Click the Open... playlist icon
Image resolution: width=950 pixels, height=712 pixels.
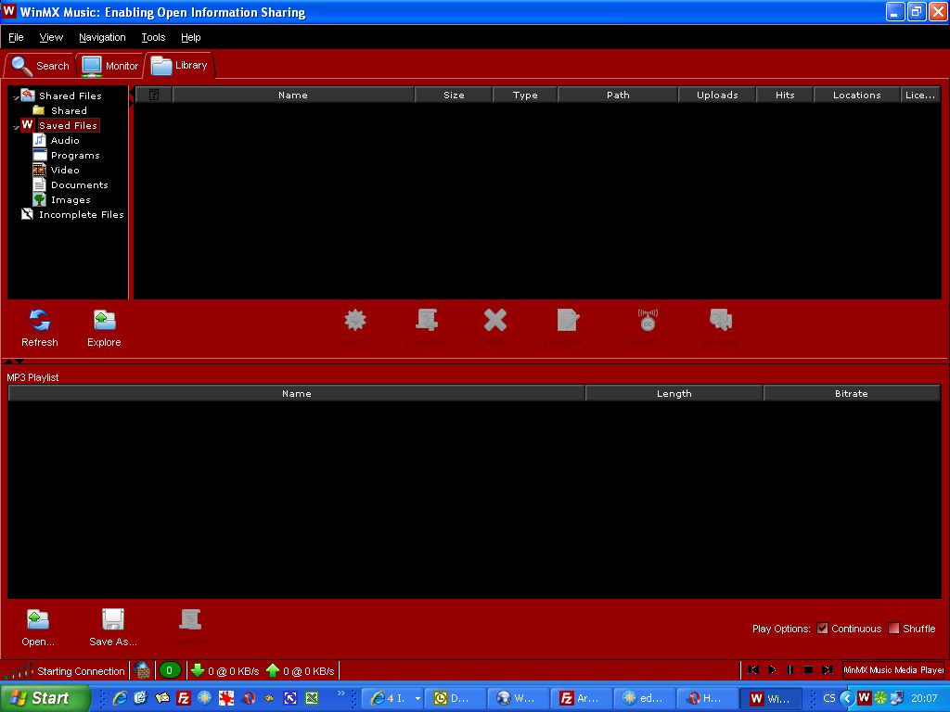point(37,619)
